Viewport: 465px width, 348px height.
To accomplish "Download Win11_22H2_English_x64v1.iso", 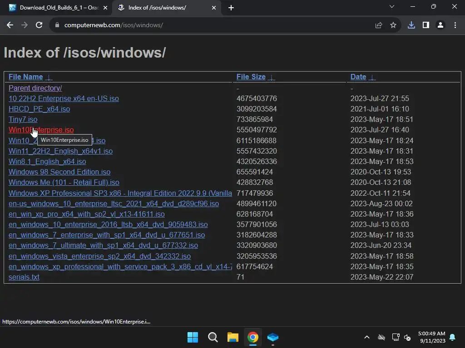I will point(60,151).
